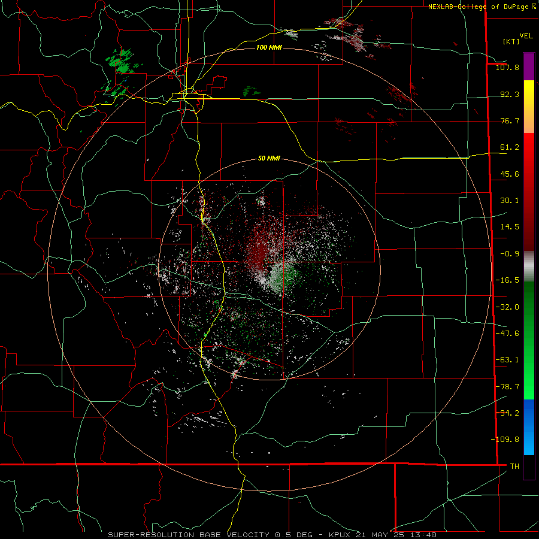This screenshot has width=539, height=539.
Task: Click the TH threshold legend label
Action: (514, 467)
